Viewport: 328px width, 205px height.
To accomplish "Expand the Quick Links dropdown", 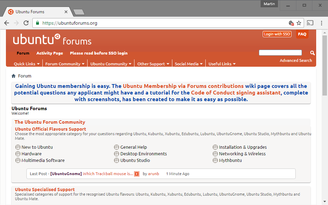I will tap(26, 64).
